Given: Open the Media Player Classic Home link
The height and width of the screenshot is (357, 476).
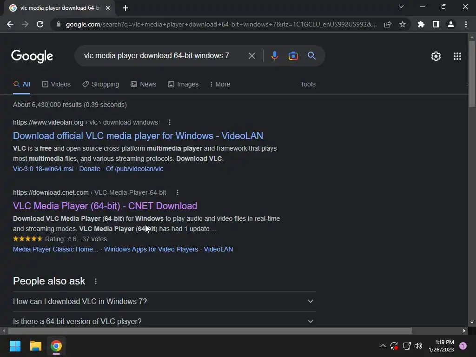Looking at the screenshot, I should (56, 249).
